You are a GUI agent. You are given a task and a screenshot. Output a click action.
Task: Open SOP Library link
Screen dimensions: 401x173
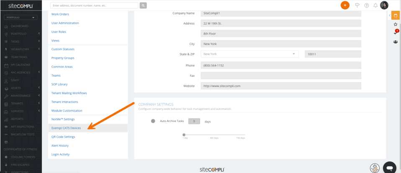click(59, 84)
